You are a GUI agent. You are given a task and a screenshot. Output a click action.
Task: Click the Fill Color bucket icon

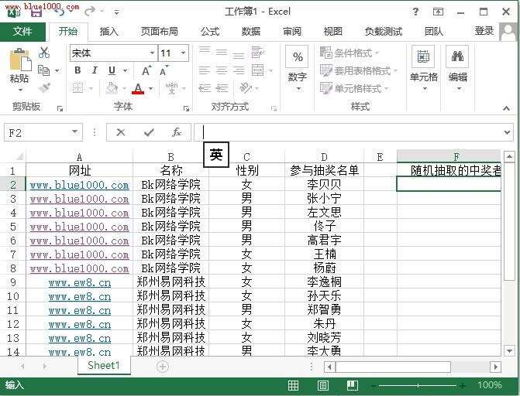pos(112,88)
